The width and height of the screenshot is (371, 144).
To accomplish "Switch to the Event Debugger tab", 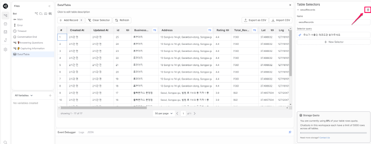I will coord(67,132).
